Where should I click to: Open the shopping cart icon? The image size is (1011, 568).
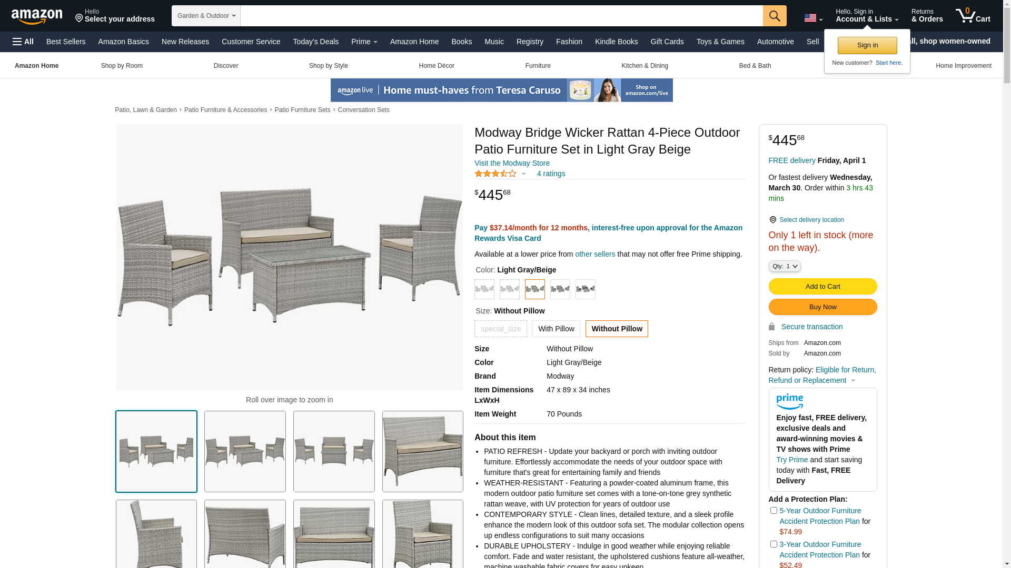(x=973, y=16)
